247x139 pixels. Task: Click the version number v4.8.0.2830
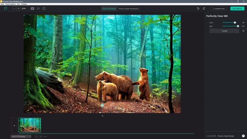point(211,136)
